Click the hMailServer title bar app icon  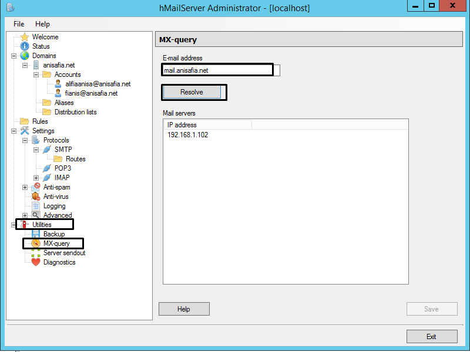click(x=10, y=8)
